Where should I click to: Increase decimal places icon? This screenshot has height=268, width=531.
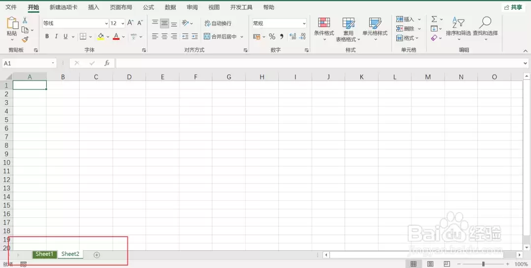pyautogui.click(x=293, y=36)
